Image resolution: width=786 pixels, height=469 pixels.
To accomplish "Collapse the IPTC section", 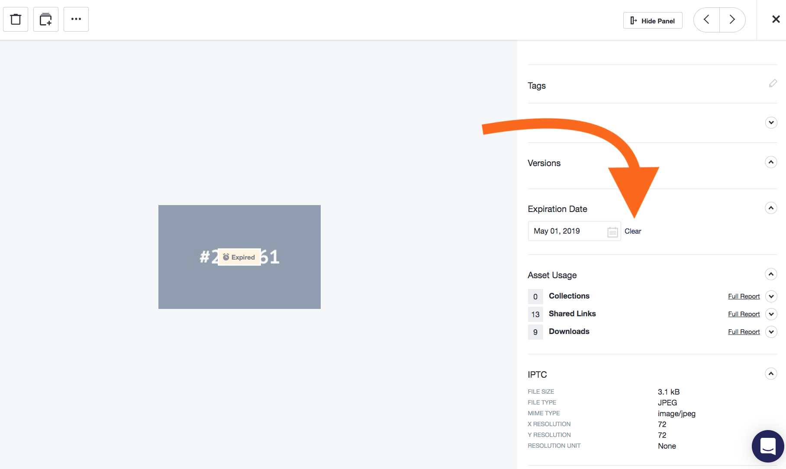I will 771,374.
